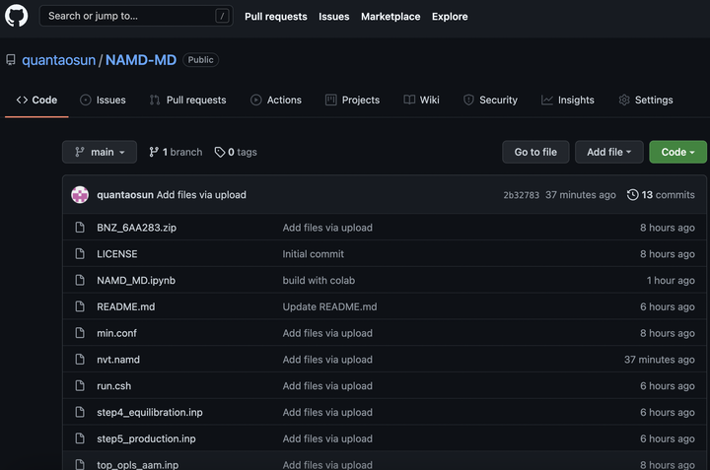Click the branch count icon
This screenshot has width=710, height=470.
pos(154,153)
